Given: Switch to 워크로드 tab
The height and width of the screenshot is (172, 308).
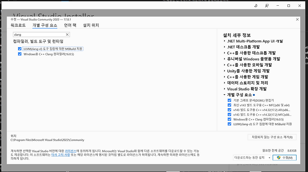Looking at the screenshot, I should pyautogui.click(x=18, y=25).
